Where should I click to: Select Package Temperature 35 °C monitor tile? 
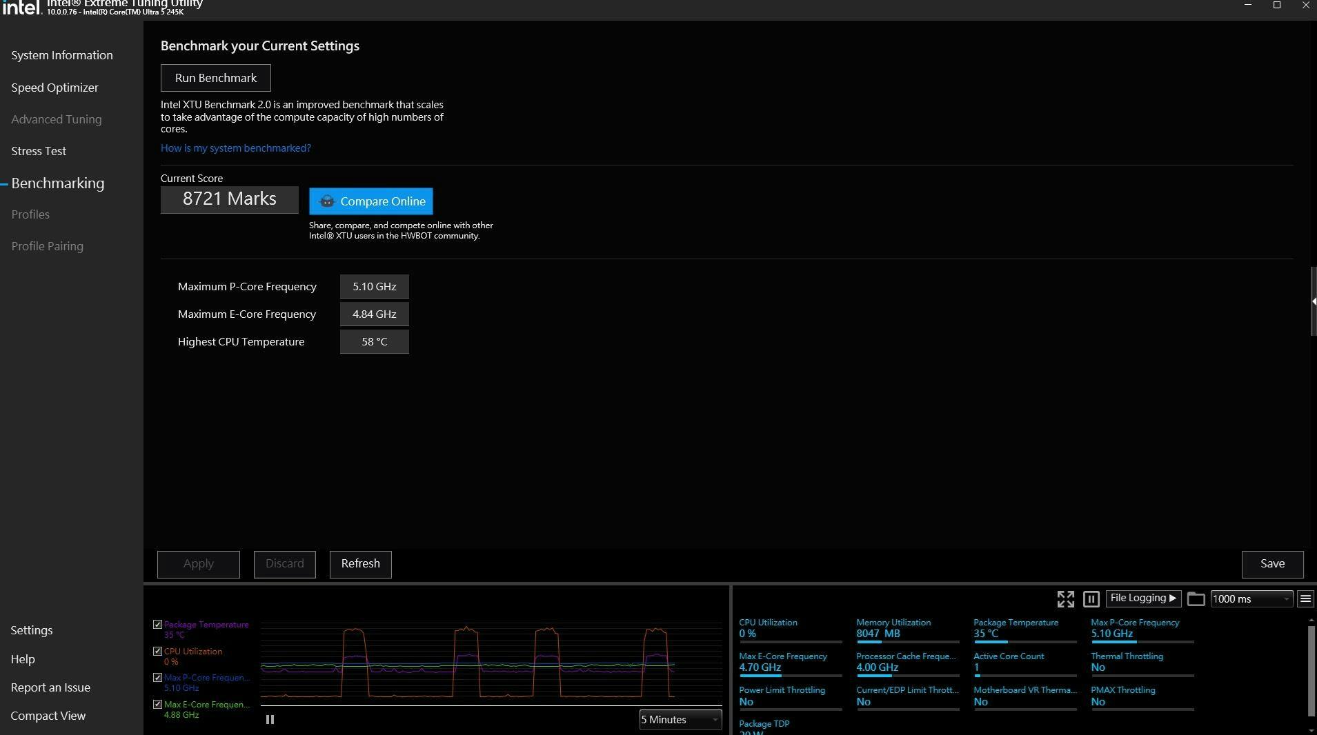(x=1025, y=630)
